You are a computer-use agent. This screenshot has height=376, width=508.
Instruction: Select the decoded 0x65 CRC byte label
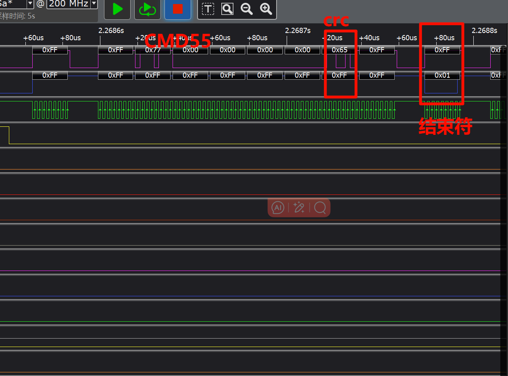tap(339, 50)
